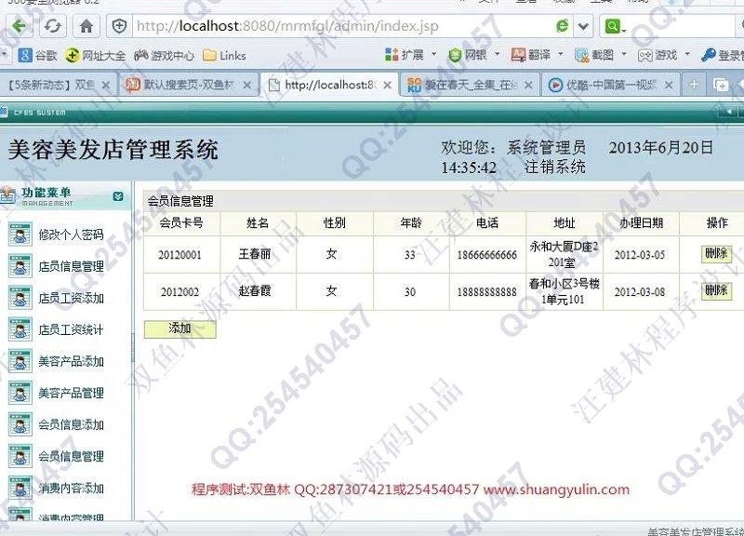The image size is (744, 536).
Task: Click 注销系统 to log out
Action: coord(554,167)
